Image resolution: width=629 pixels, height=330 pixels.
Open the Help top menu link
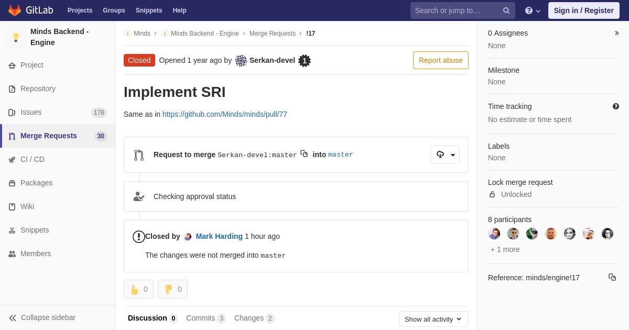180,10
